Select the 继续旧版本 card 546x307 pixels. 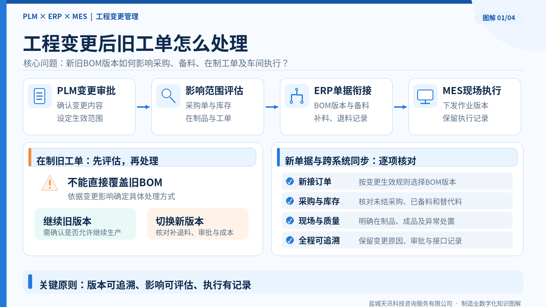[x=85, y=224]
